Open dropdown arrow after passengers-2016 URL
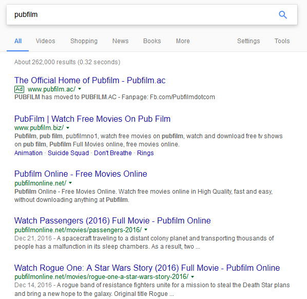 click(x=146, y=230)
